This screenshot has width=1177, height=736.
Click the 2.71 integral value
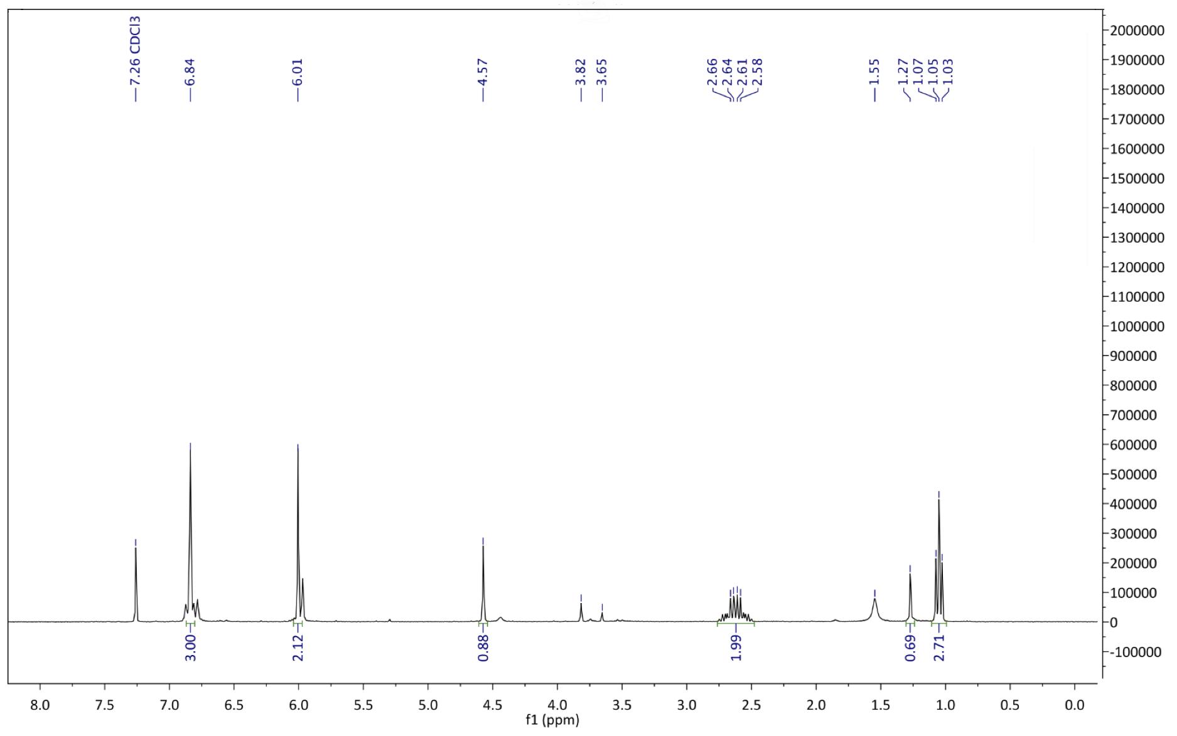coord(939,648)
